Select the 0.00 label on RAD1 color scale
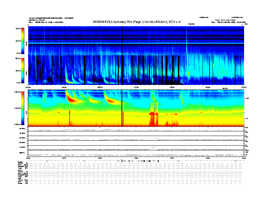The height and width of the screenshot is (203, 263). 19,83
